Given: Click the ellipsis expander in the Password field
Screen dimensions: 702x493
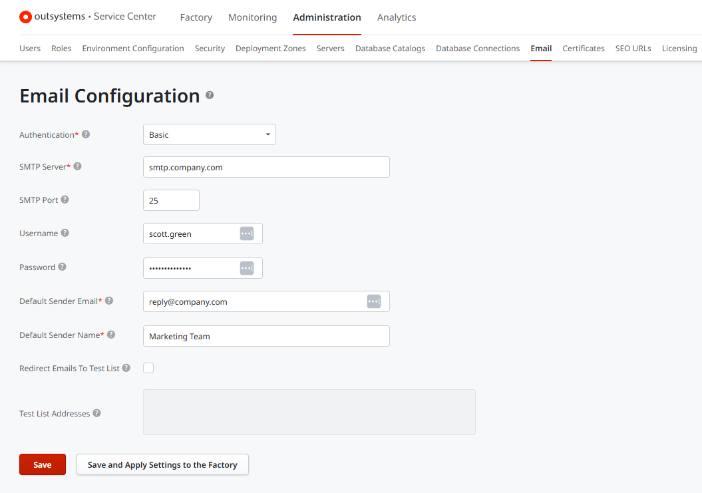Looking at the screenshot, I should tap(247, 267).
